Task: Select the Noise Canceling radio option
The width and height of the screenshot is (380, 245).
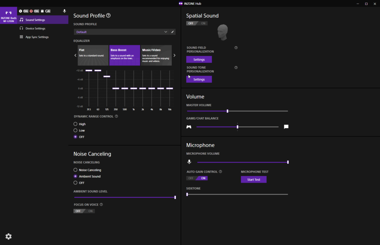Action: [75, 170]
